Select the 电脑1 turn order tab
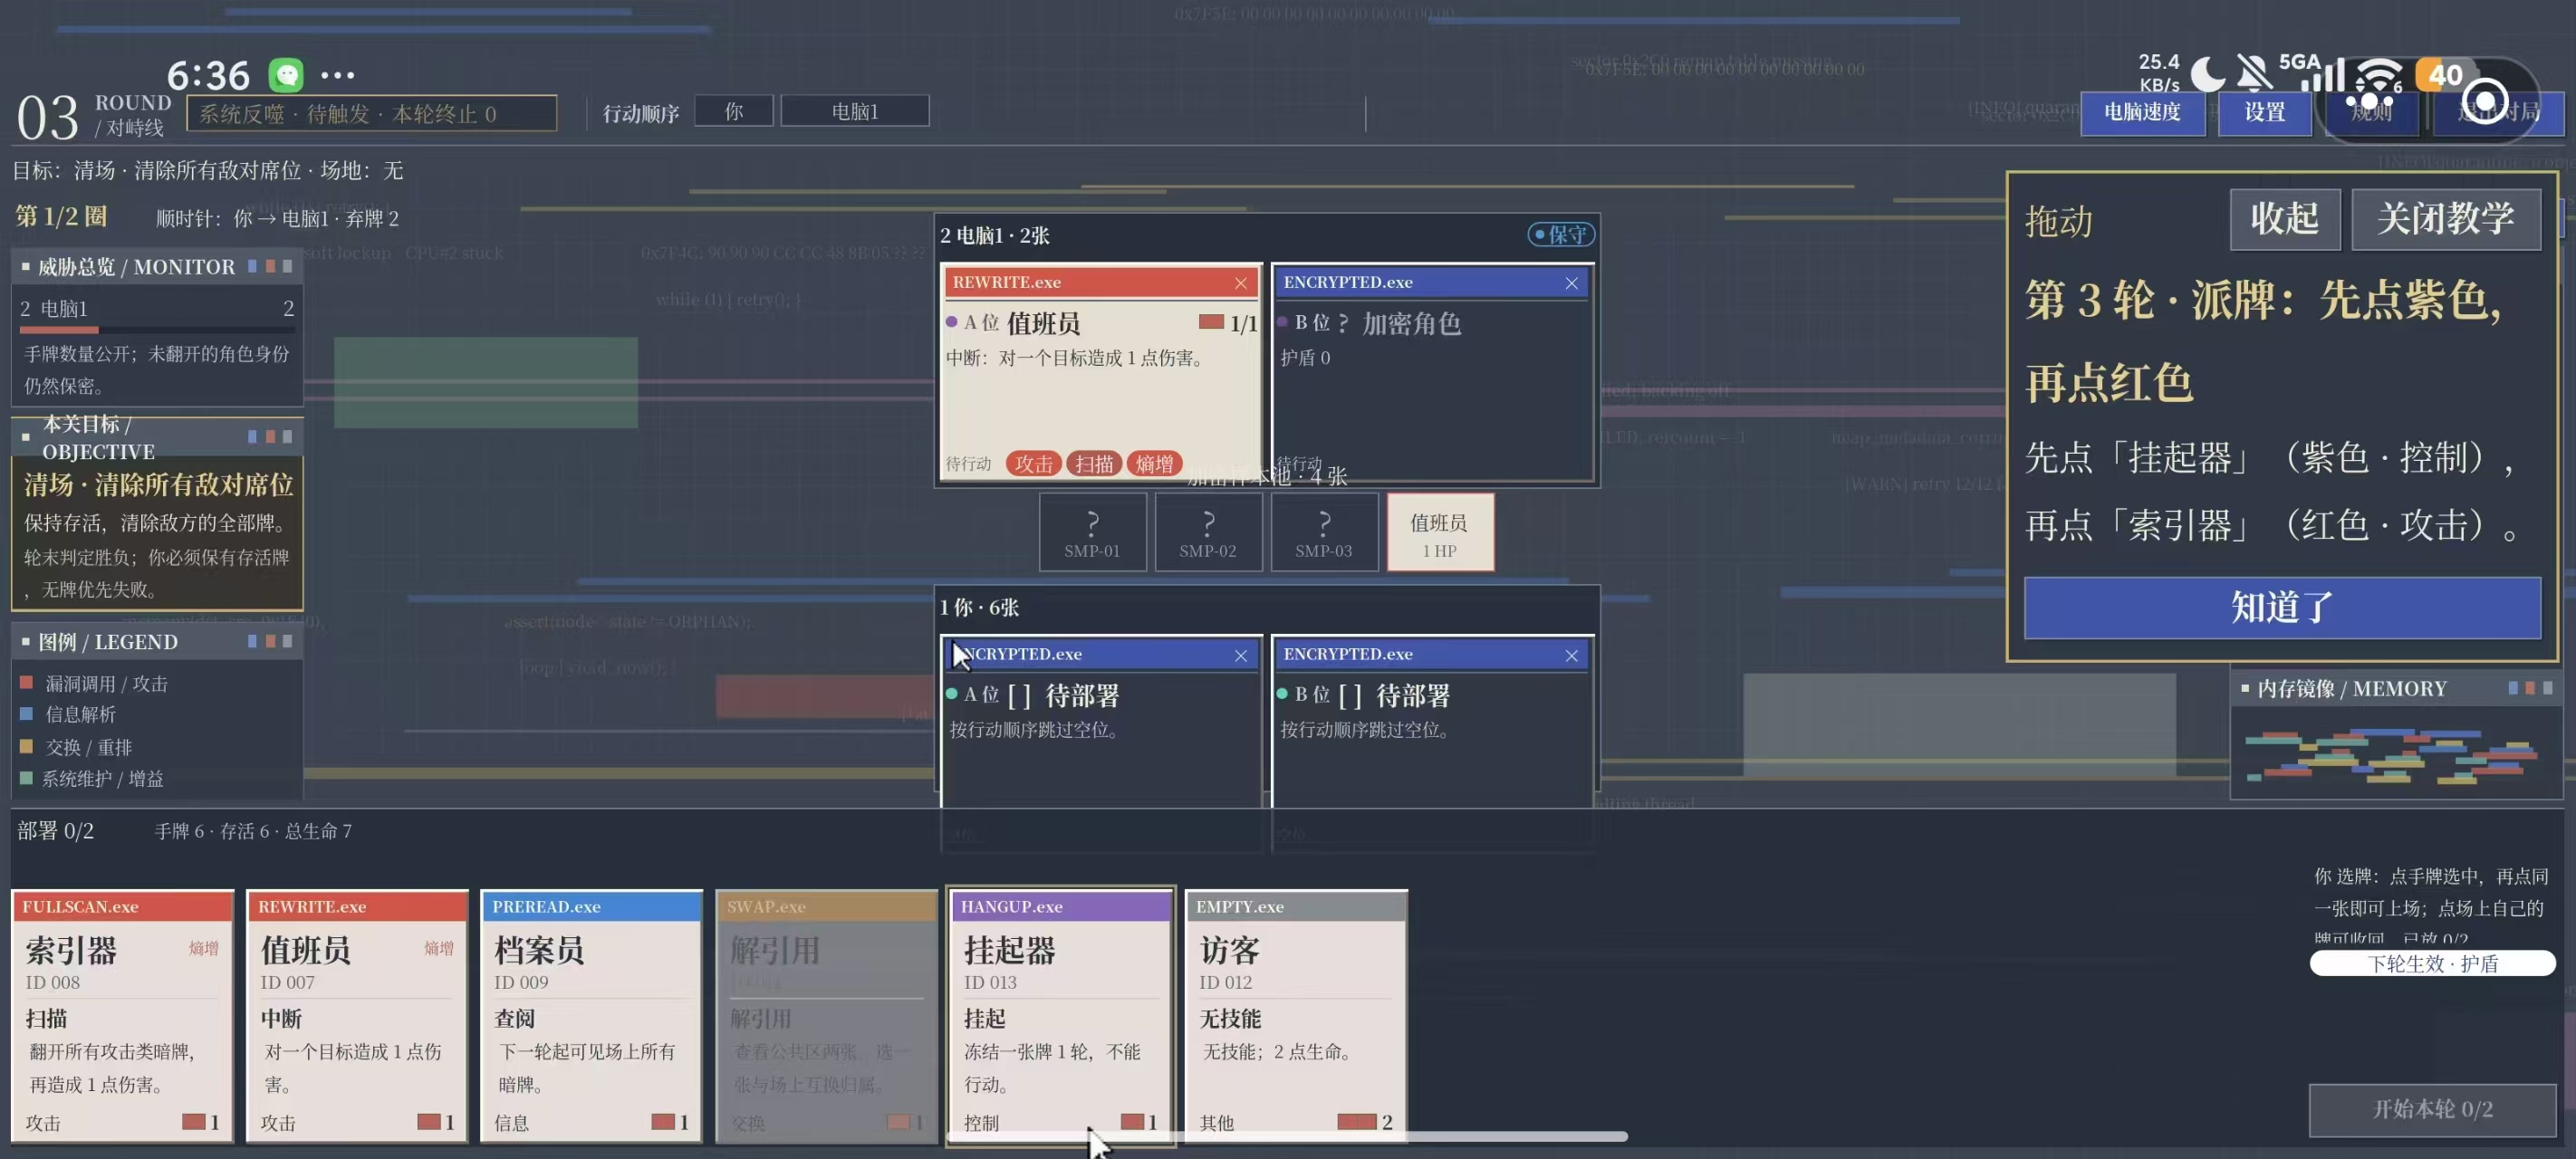The image size is (2576, 1159). click(854, 111)
